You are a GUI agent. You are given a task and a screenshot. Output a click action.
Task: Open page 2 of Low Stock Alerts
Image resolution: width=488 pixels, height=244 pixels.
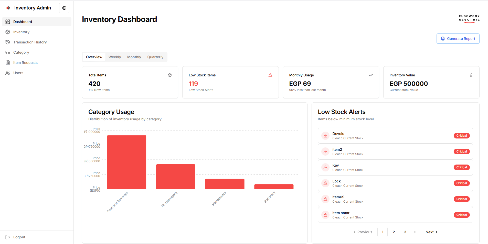394,232
